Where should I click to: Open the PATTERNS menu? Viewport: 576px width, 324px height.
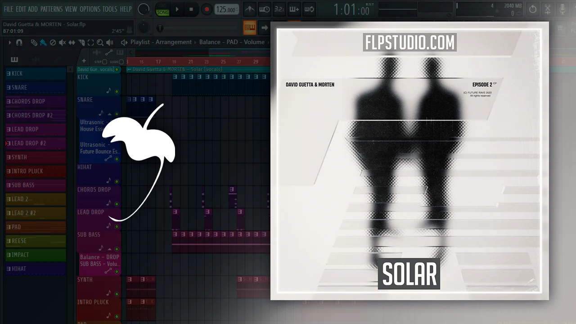coord(51,9)
